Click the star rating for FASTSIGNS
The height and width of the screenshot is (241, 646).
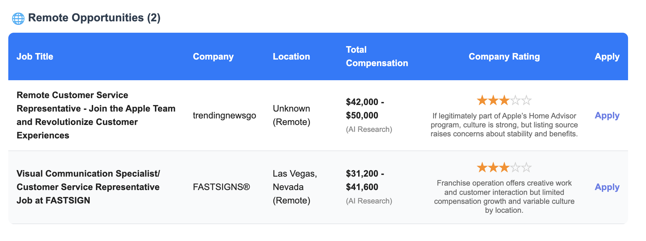504,168
